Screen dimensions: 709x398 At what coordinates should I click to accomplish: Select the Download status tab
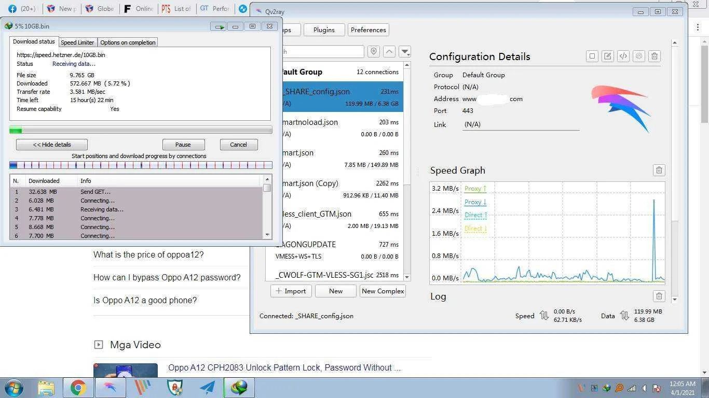[x=34, y=41]
